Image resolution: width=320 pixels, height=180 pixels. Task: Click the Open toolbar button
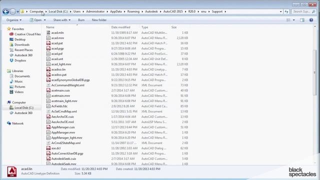(x=35, y=20)
